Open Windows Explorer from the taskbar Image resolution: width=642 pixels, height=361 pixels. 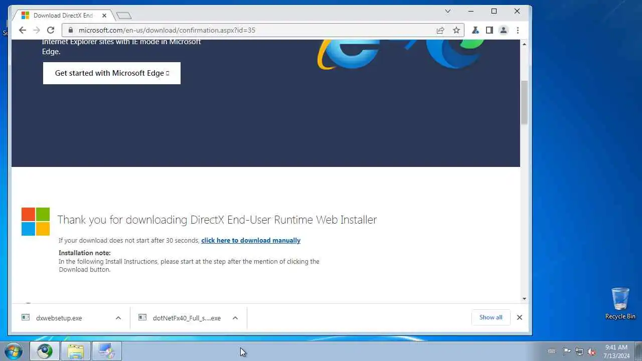coord(76,351)
